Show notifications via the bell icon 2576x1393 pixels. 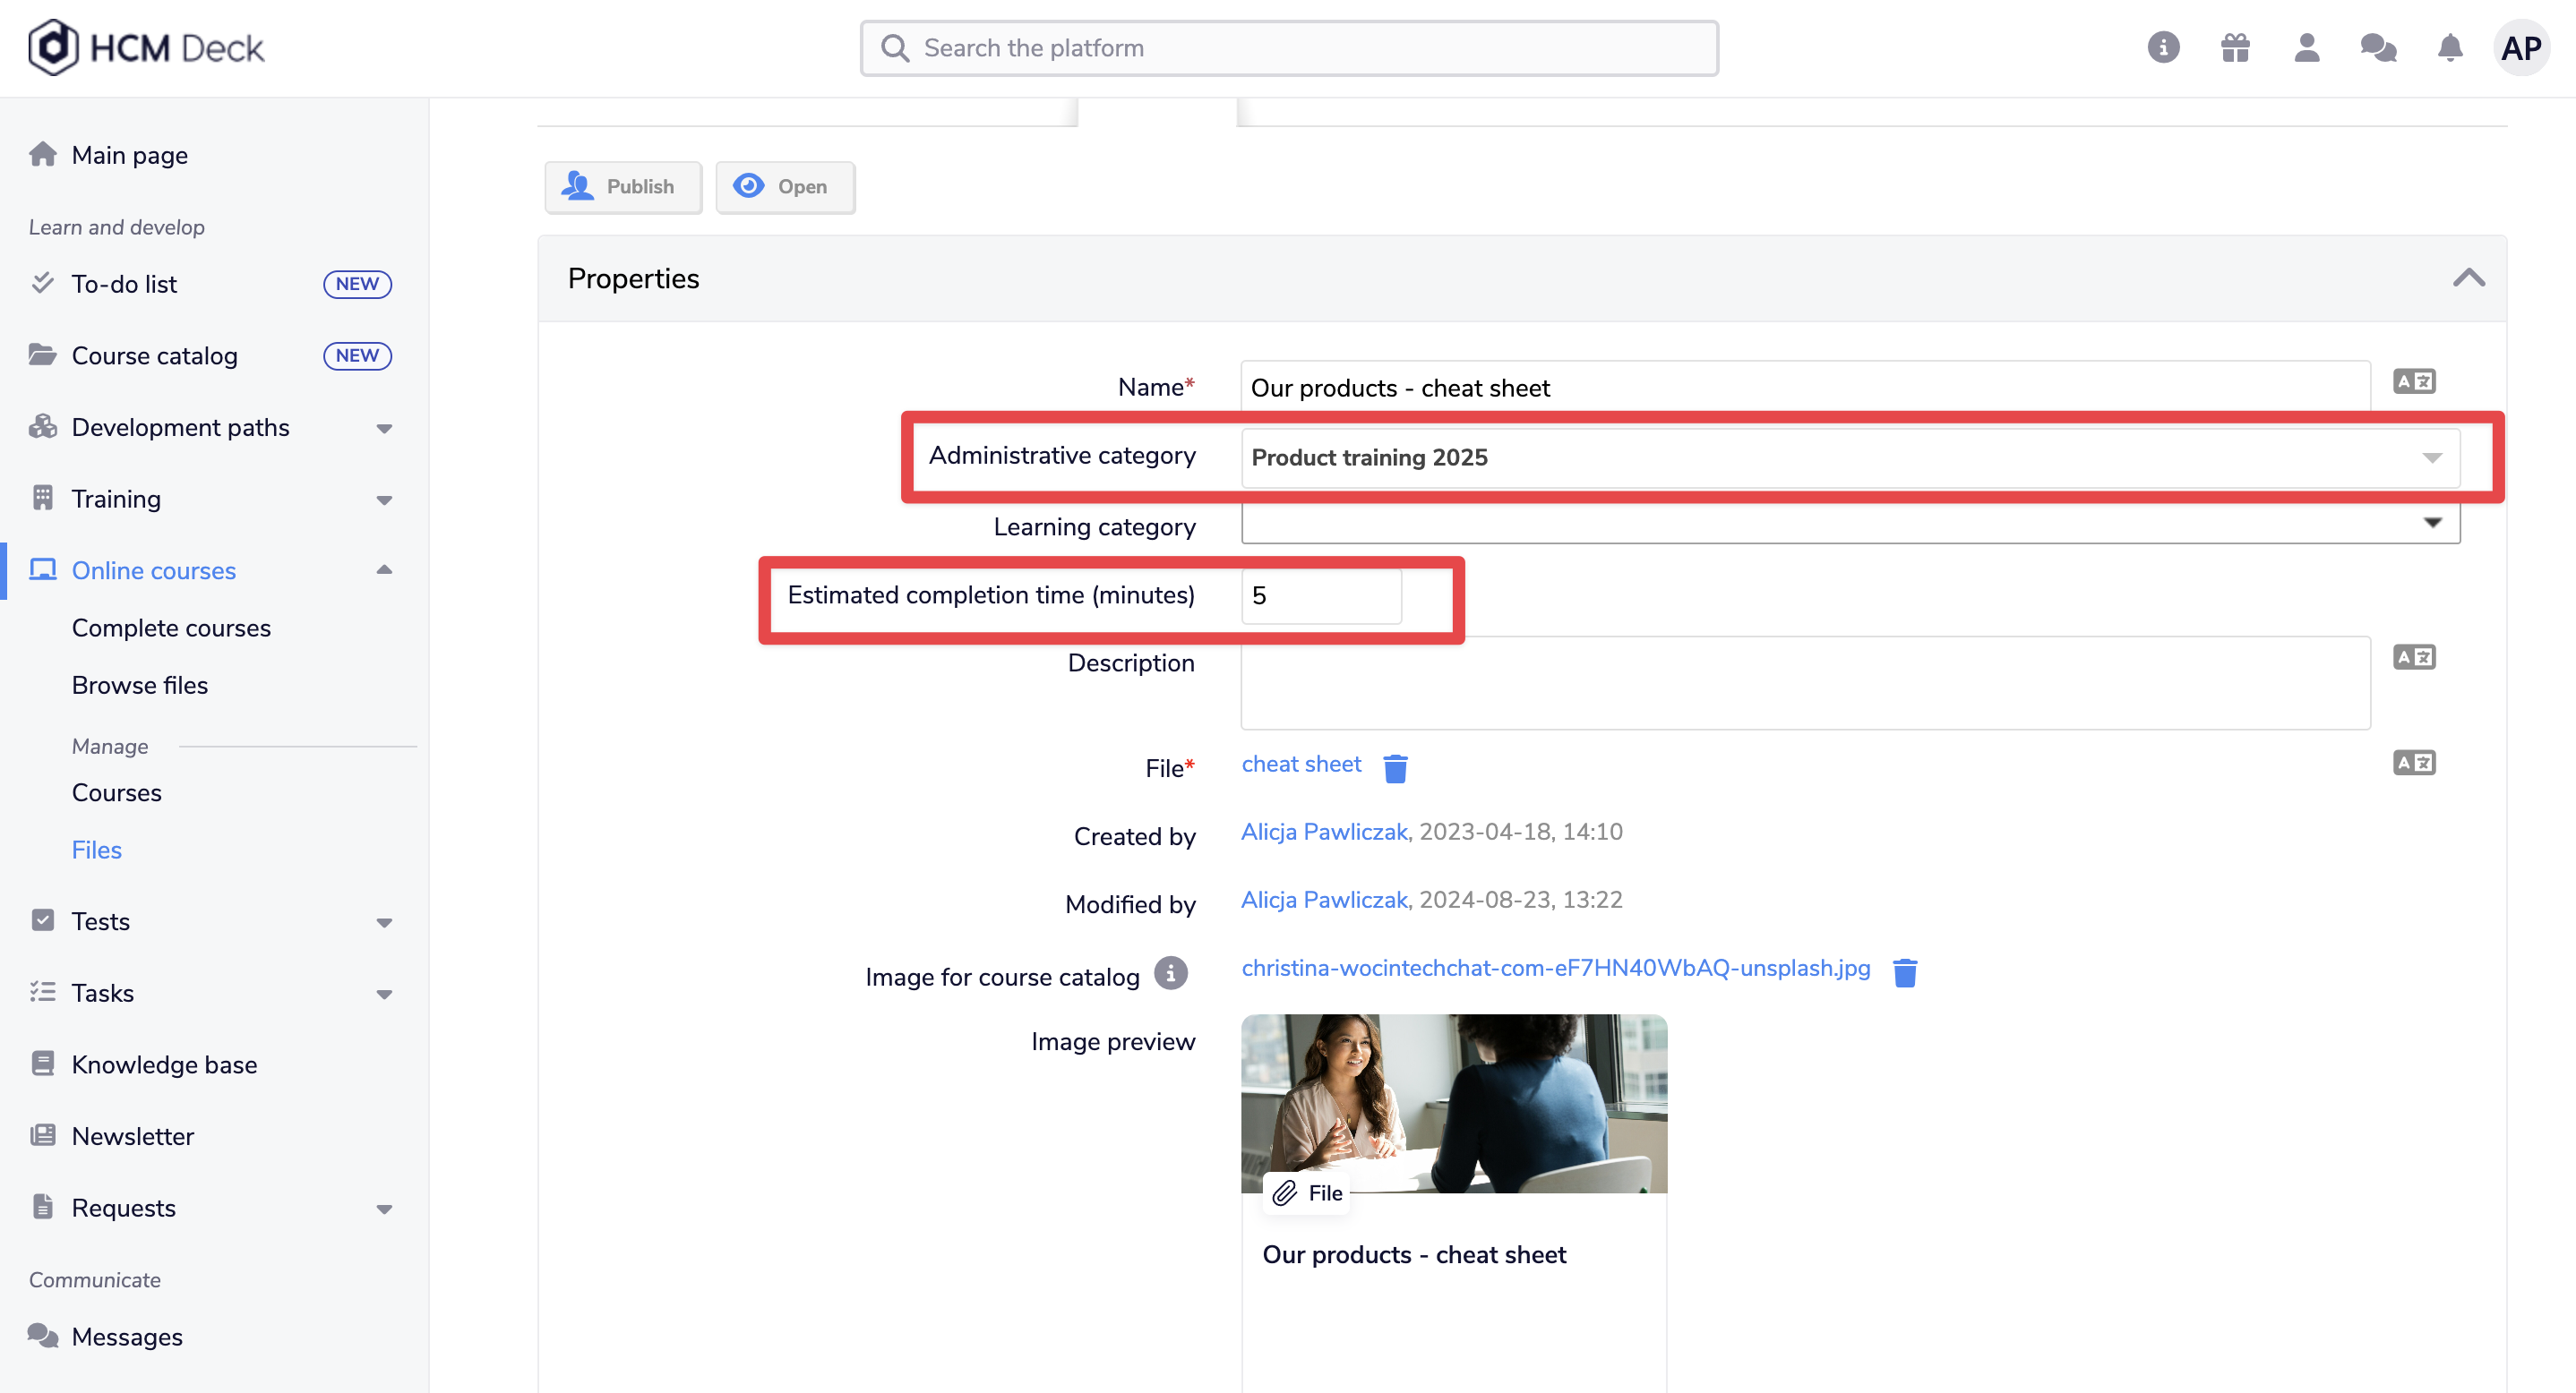[2450, 48]
